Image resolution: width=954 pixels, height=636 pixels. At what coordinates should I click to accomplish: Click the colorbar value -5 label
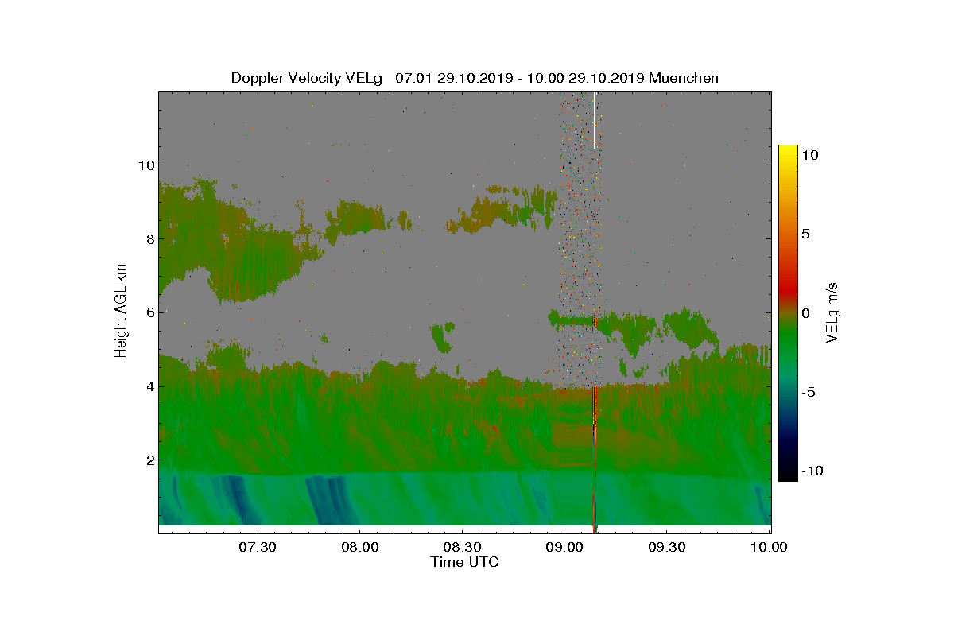click(x=809, y=392)
